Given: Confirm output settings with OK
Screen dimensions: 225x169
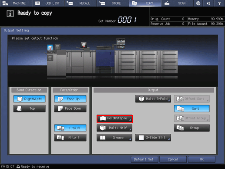Looking at the screenshot, I should click(x=201, y=159).
